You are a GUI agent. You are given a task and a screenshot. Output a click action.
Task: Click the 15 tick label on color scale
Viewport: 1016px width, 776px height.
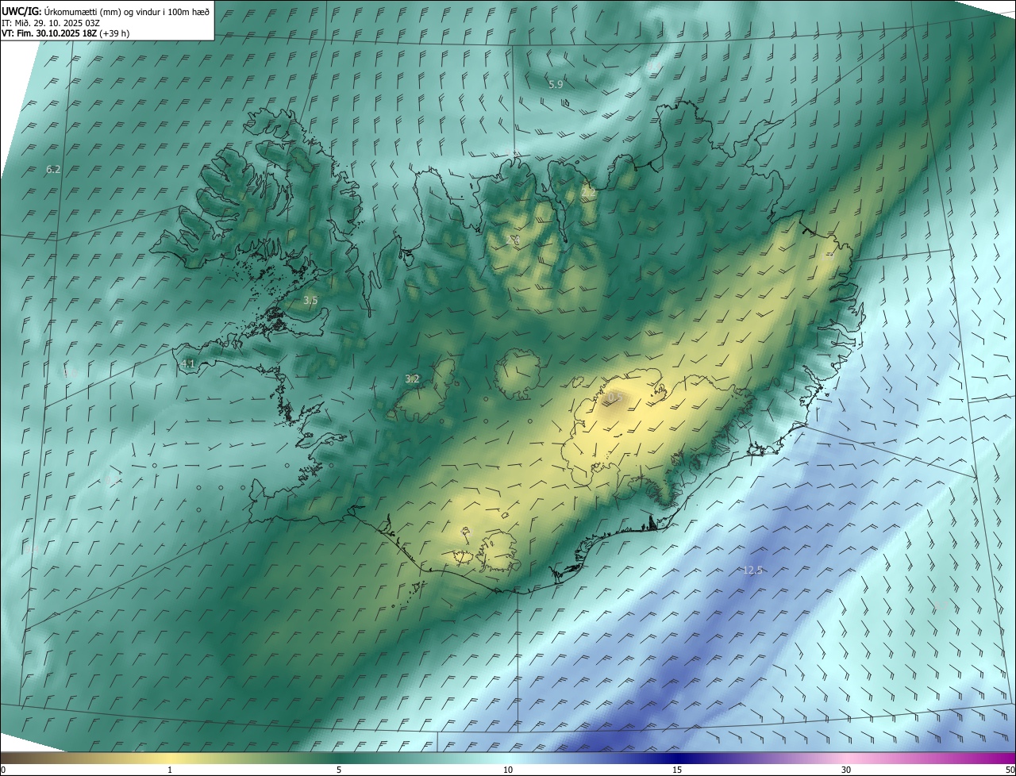tap(677, 770)
